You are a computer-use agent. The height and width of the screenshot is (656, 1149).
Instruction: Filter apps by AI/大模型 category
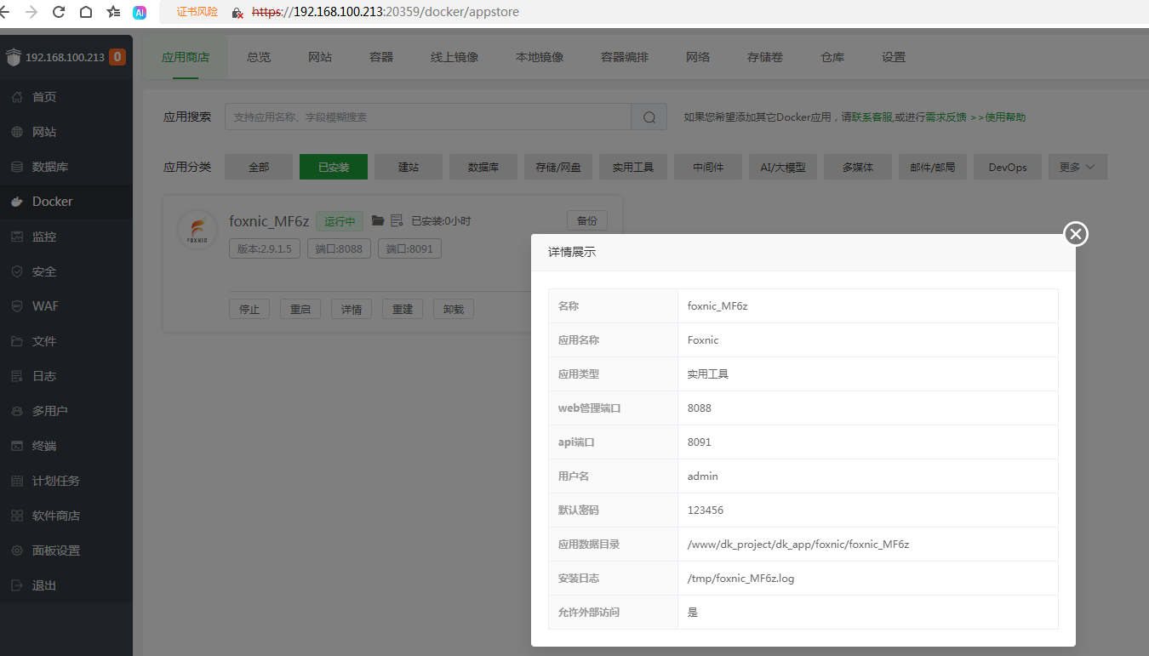(783, 167)
